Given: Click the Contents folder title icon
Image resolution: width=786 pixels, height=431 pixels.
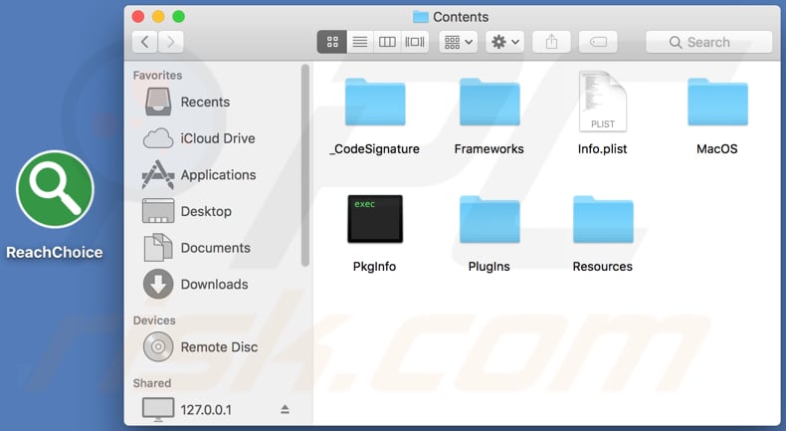Looking at the screenshot, I should 421,17.
